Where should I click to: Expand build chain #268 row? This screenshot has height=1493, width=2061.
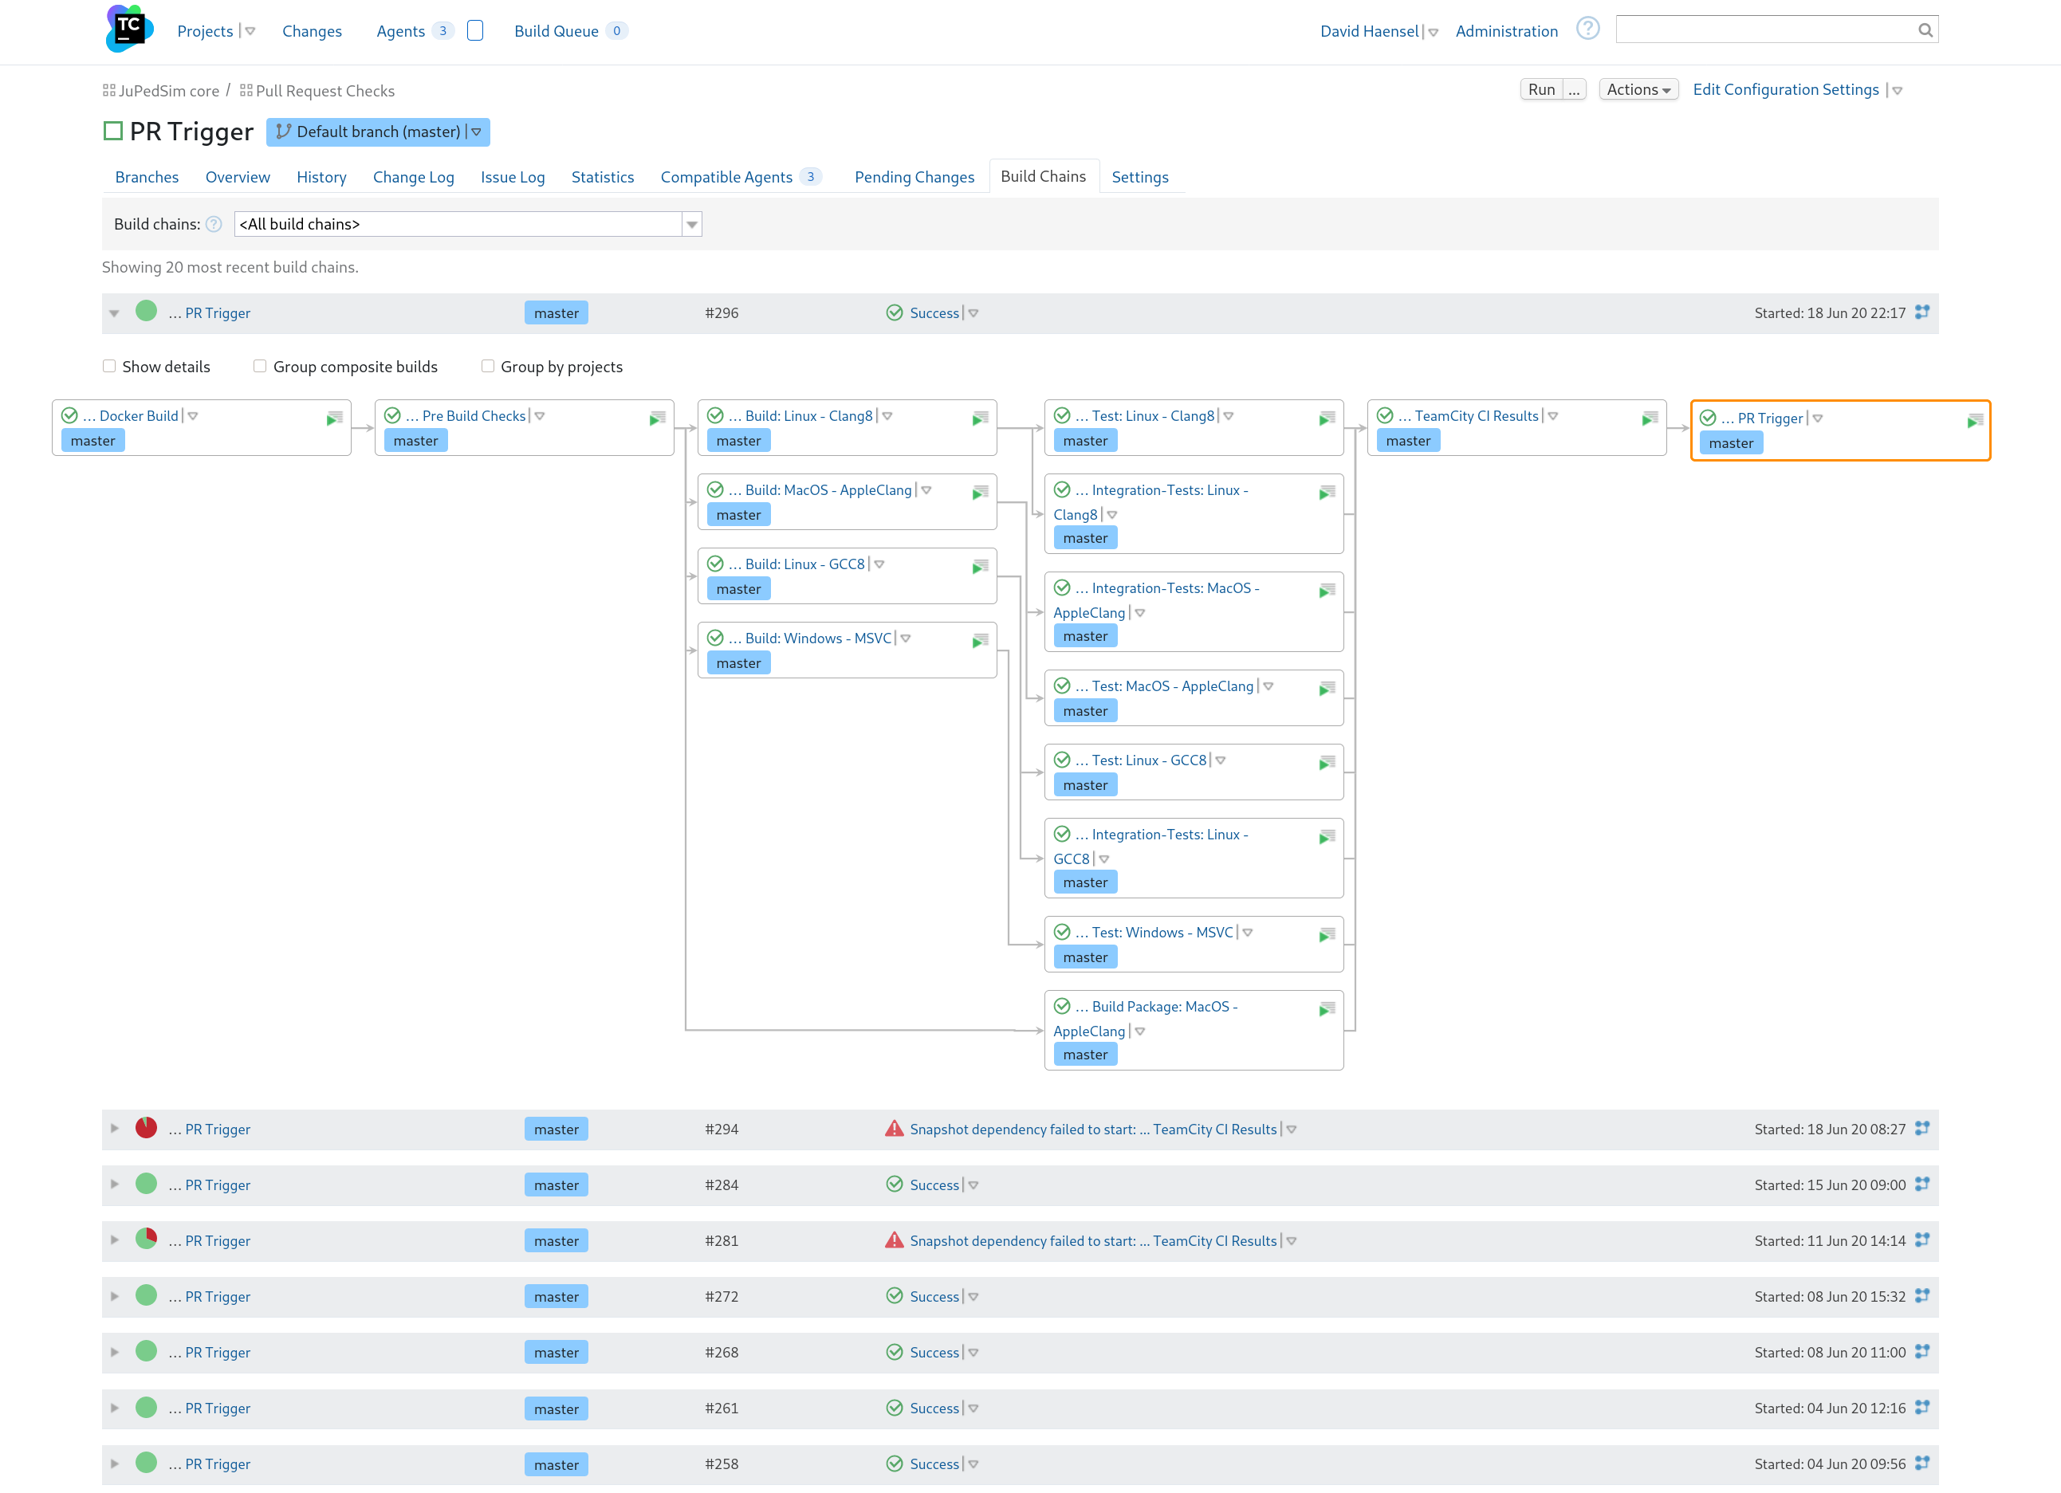pos(115,1352)
